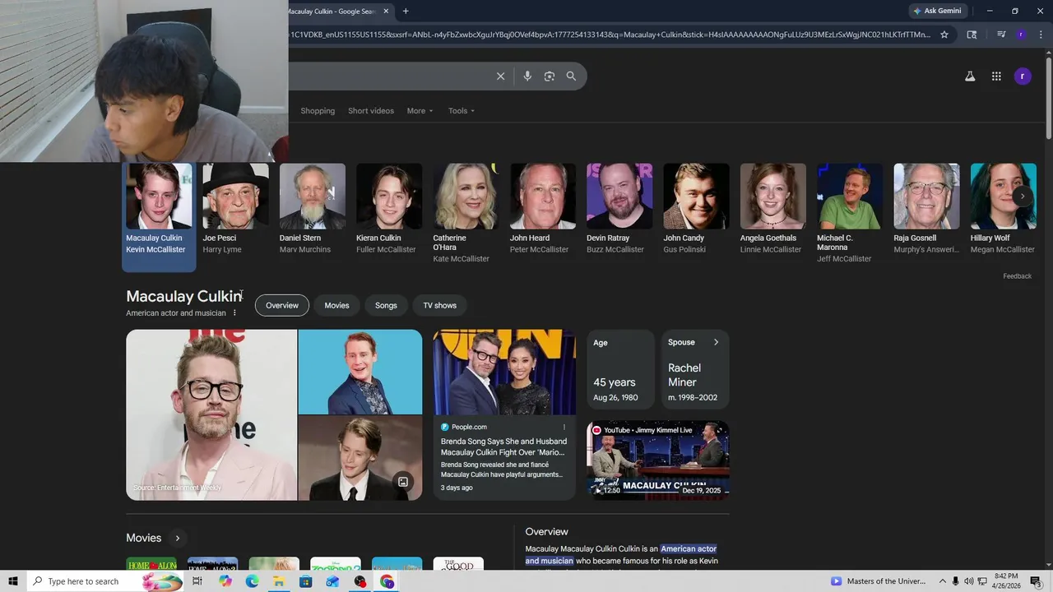
Task: Open Google Lens image search icon
Action: (550, 76)
